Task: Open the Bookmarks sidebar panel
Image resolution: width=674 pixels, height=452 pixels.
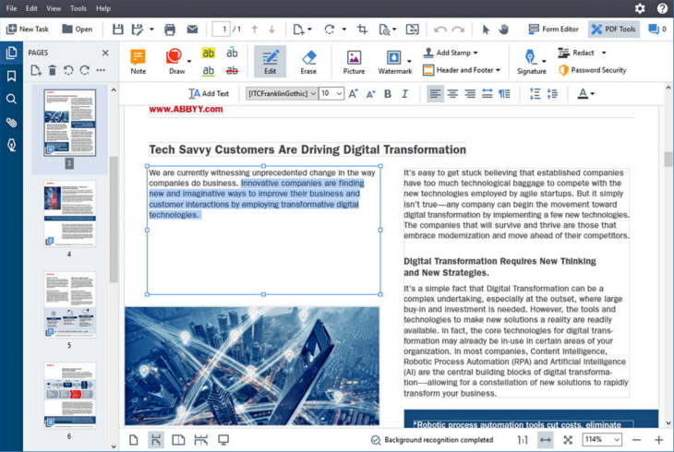Action: tap(12, 76)
